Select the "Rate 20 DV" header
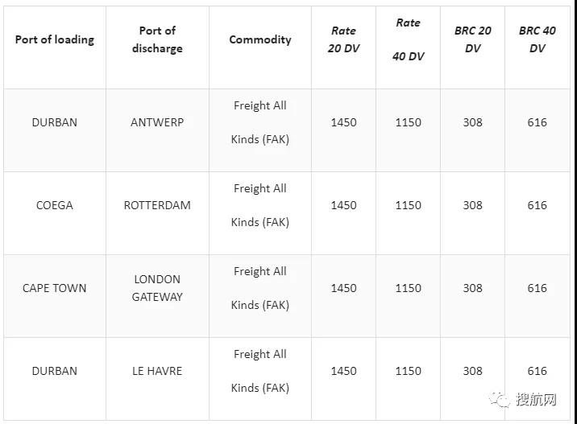 [x=343, y=39]
